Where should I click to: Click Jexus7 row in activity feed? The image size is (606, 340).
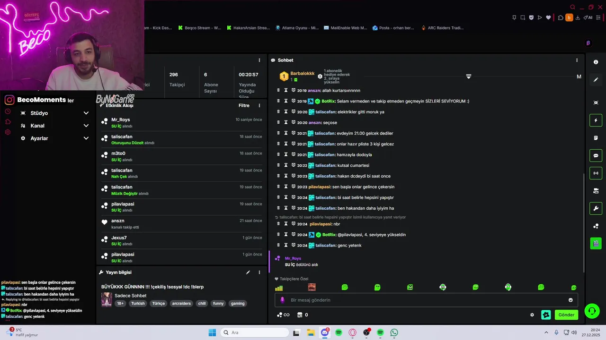181,241
